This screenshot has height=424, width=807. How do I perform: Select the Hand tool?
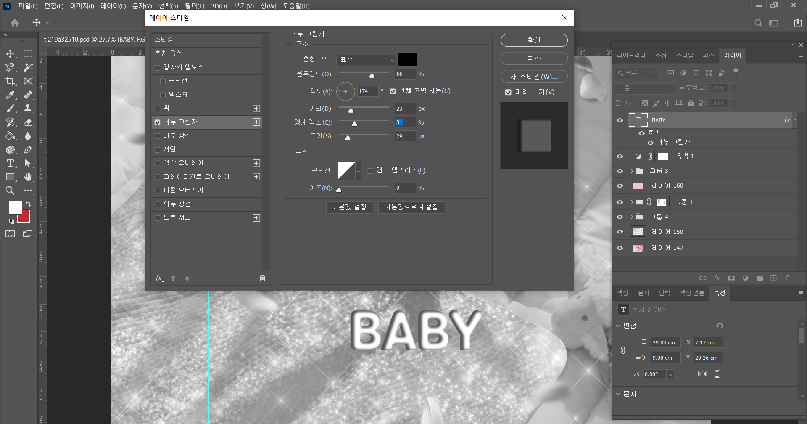coord(28,177)
